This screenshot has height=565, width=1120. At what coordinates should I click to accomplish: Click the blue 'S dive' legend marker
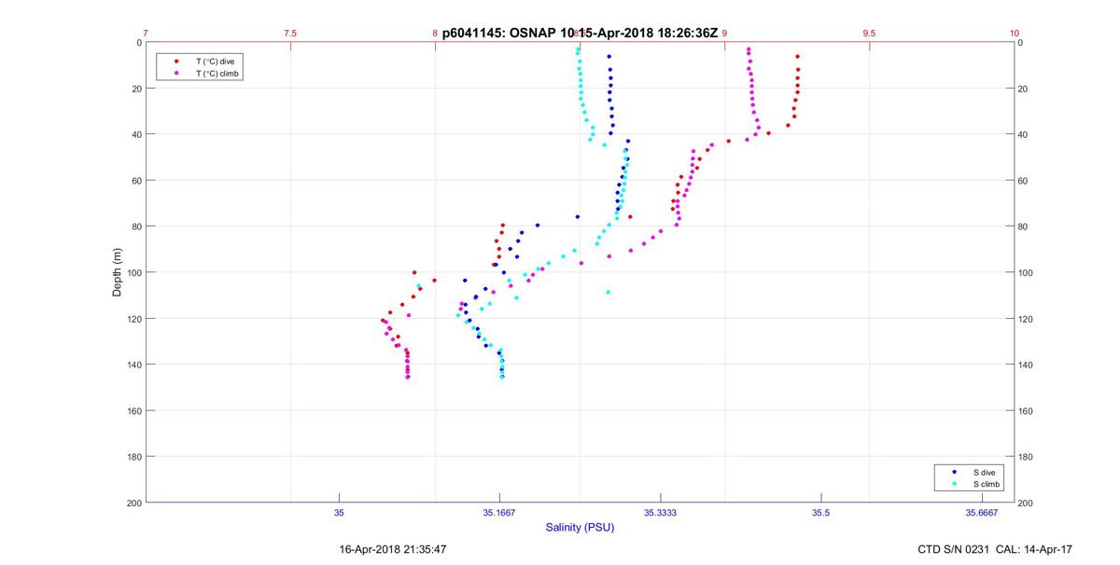pos(955,473)
